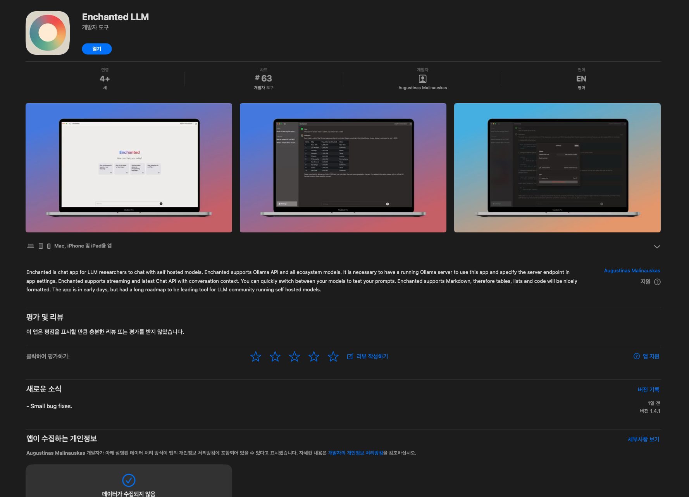Click the 지원 help question mark icon

[x=657, y=282]
